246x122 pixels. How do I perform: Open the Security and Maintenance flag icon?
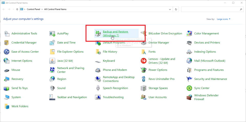pos(189,79)
